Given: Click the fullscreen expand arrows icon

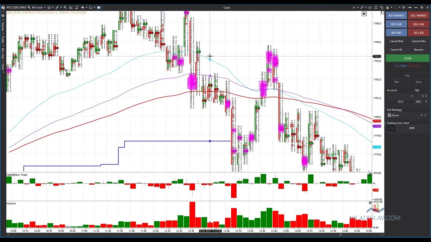Looking at the screenshot, I should point(376,7).
